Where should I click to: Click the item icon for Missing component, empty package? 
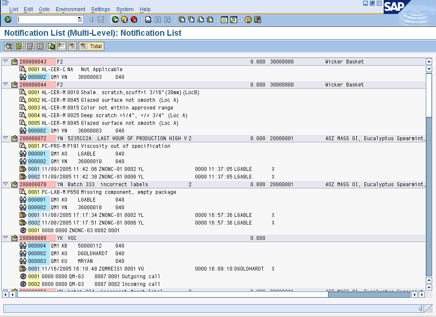pyautogui.click(x=23, y=192)
